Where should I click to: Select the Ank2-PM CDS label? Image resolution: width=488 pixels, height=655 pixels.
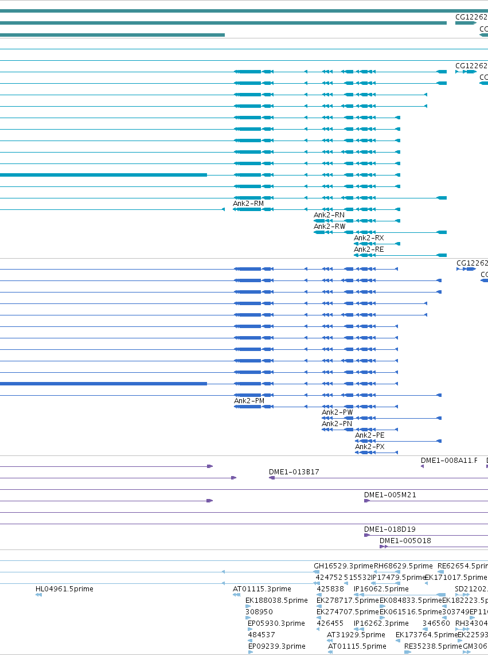249,400
